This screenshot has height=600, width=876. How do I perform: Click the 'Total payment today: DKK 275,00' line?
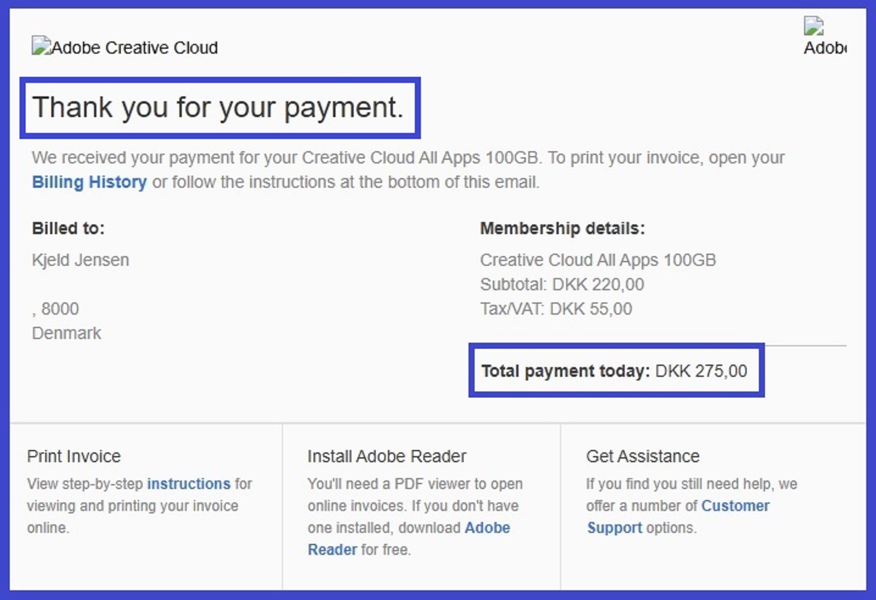point(614,371)
